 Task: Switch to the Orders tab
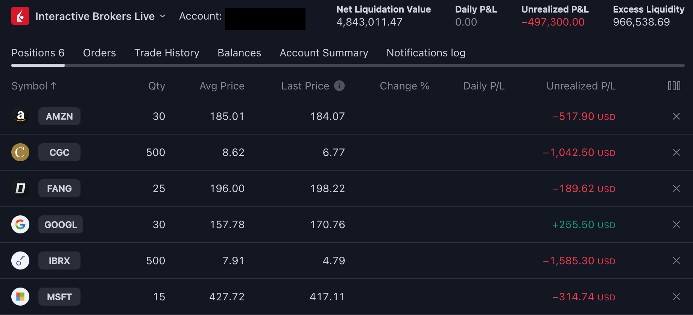point(99,53)
